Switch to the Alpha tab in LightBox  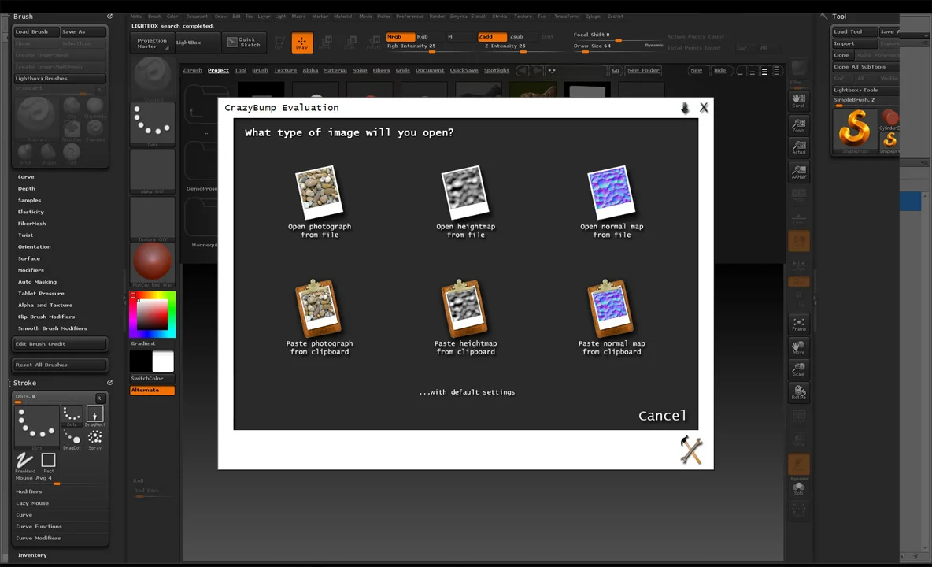310,70
